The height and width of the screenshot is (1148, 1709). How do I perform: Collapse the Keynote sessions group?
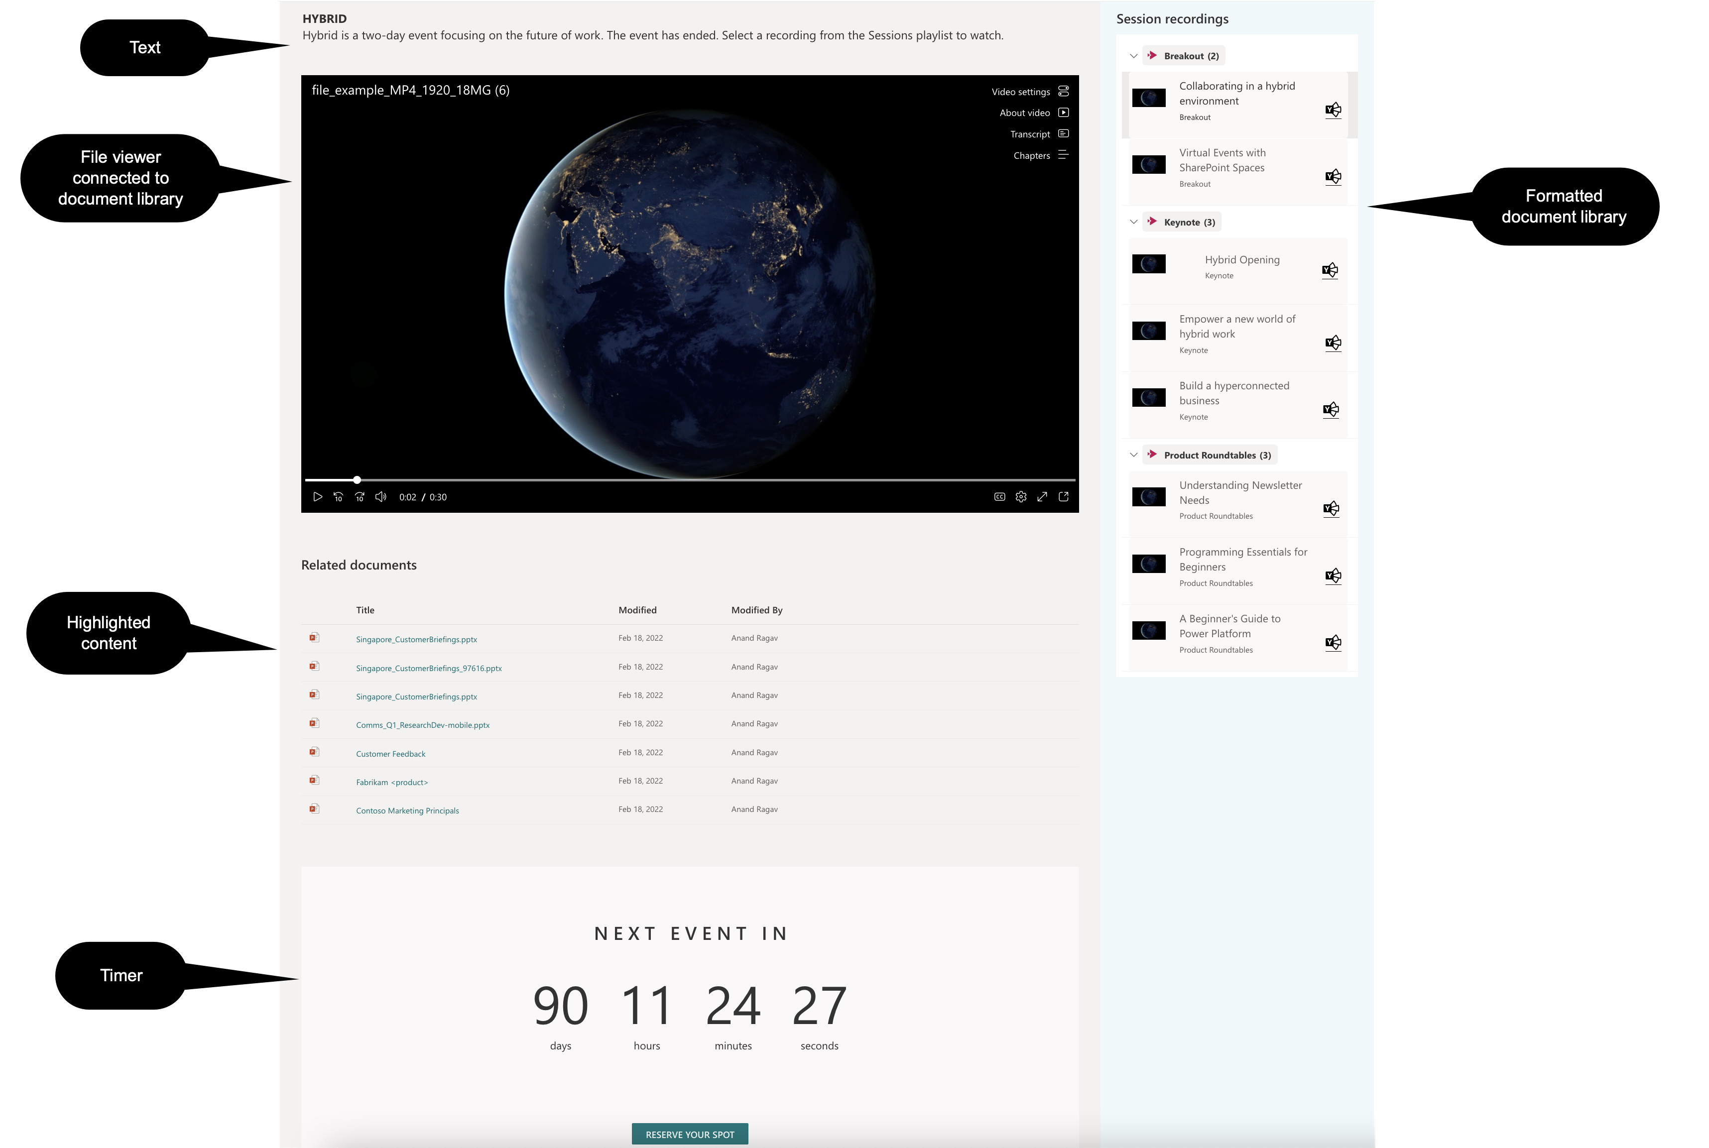[1132, 222]
